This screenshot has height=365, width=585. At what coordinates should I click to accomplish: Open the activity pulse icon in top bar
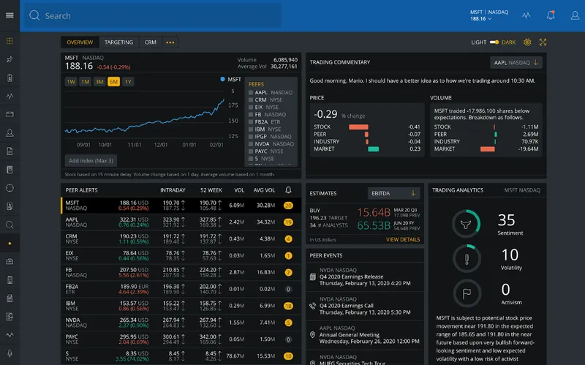[x=526, y=15]
